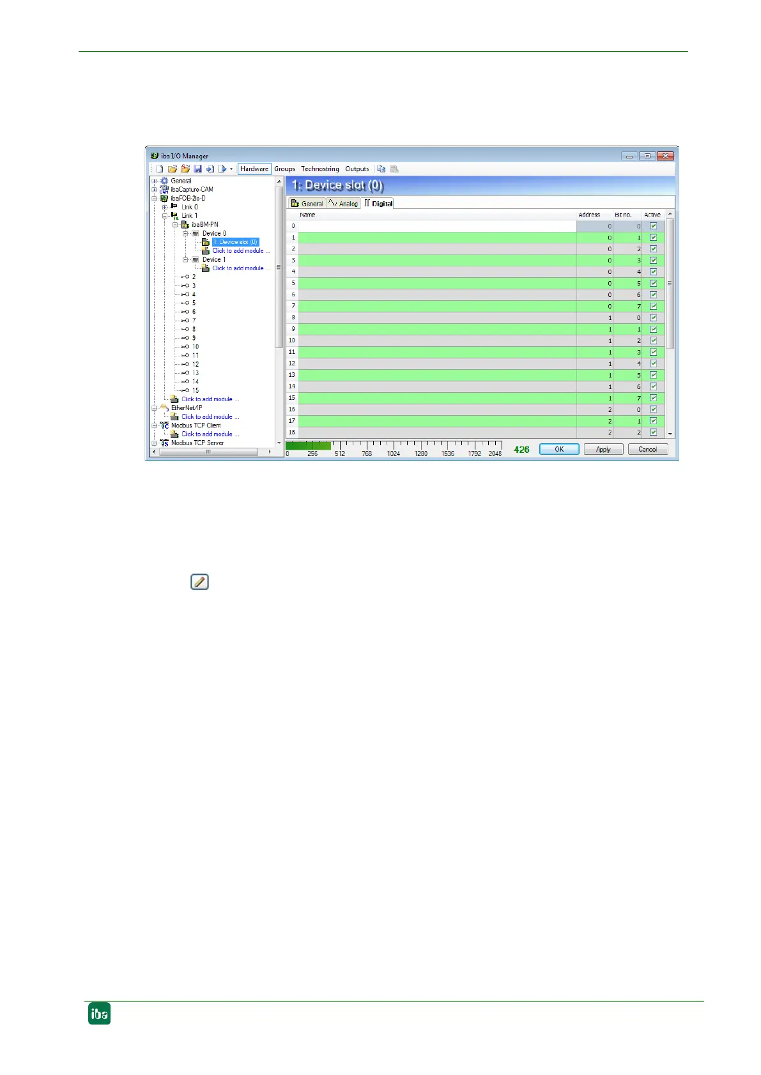Click the EtherNet/IP tree icon

[x=164, y=408]
